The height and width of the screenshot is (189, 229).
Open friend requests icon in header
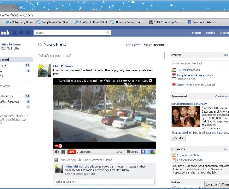click(x=15, y=33)
